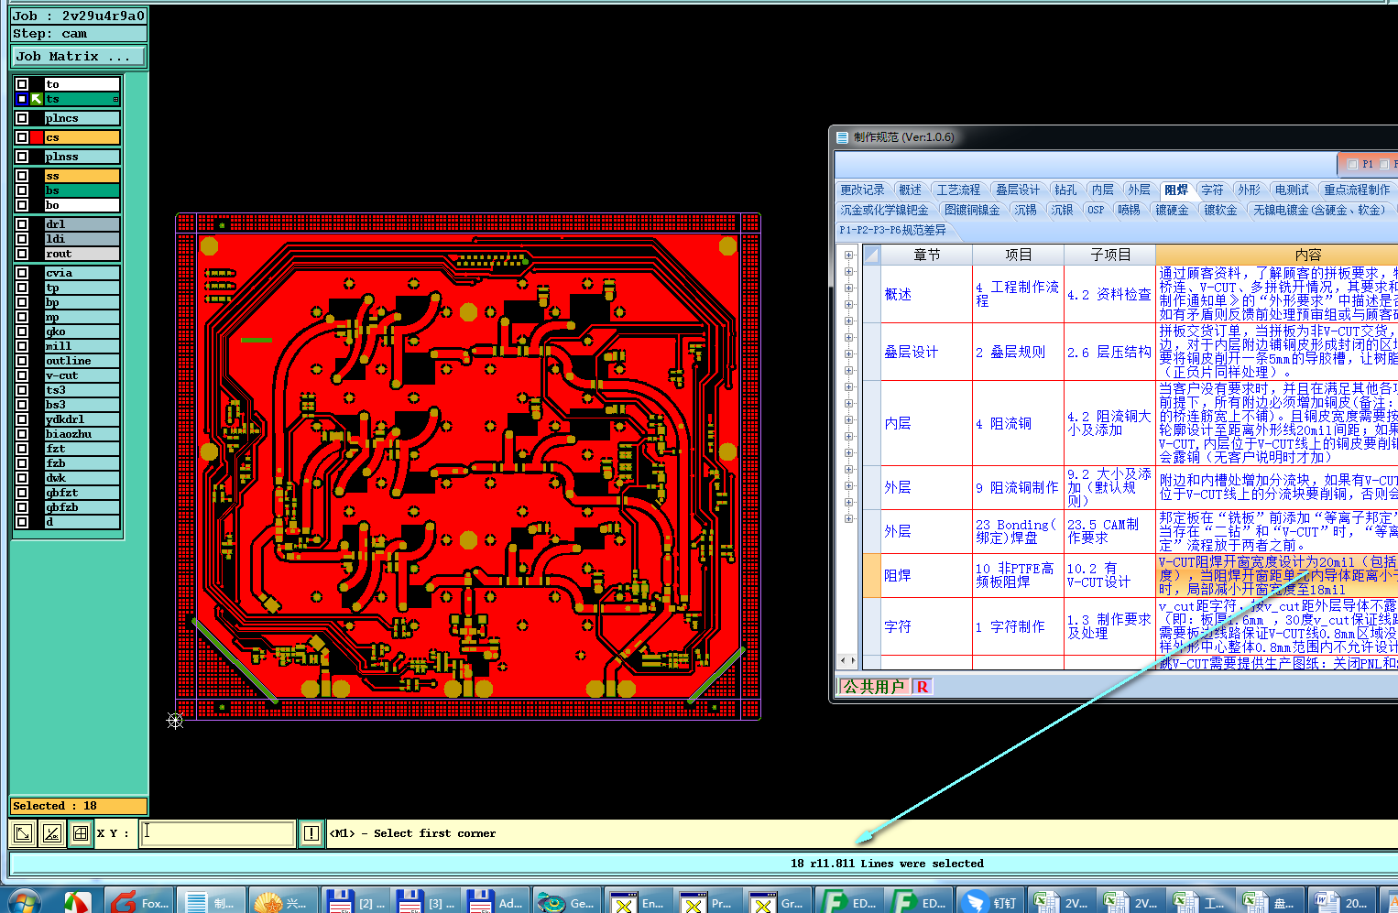Click the red R button beside 公共用户

pyautogui.click(x=922, y=687)
